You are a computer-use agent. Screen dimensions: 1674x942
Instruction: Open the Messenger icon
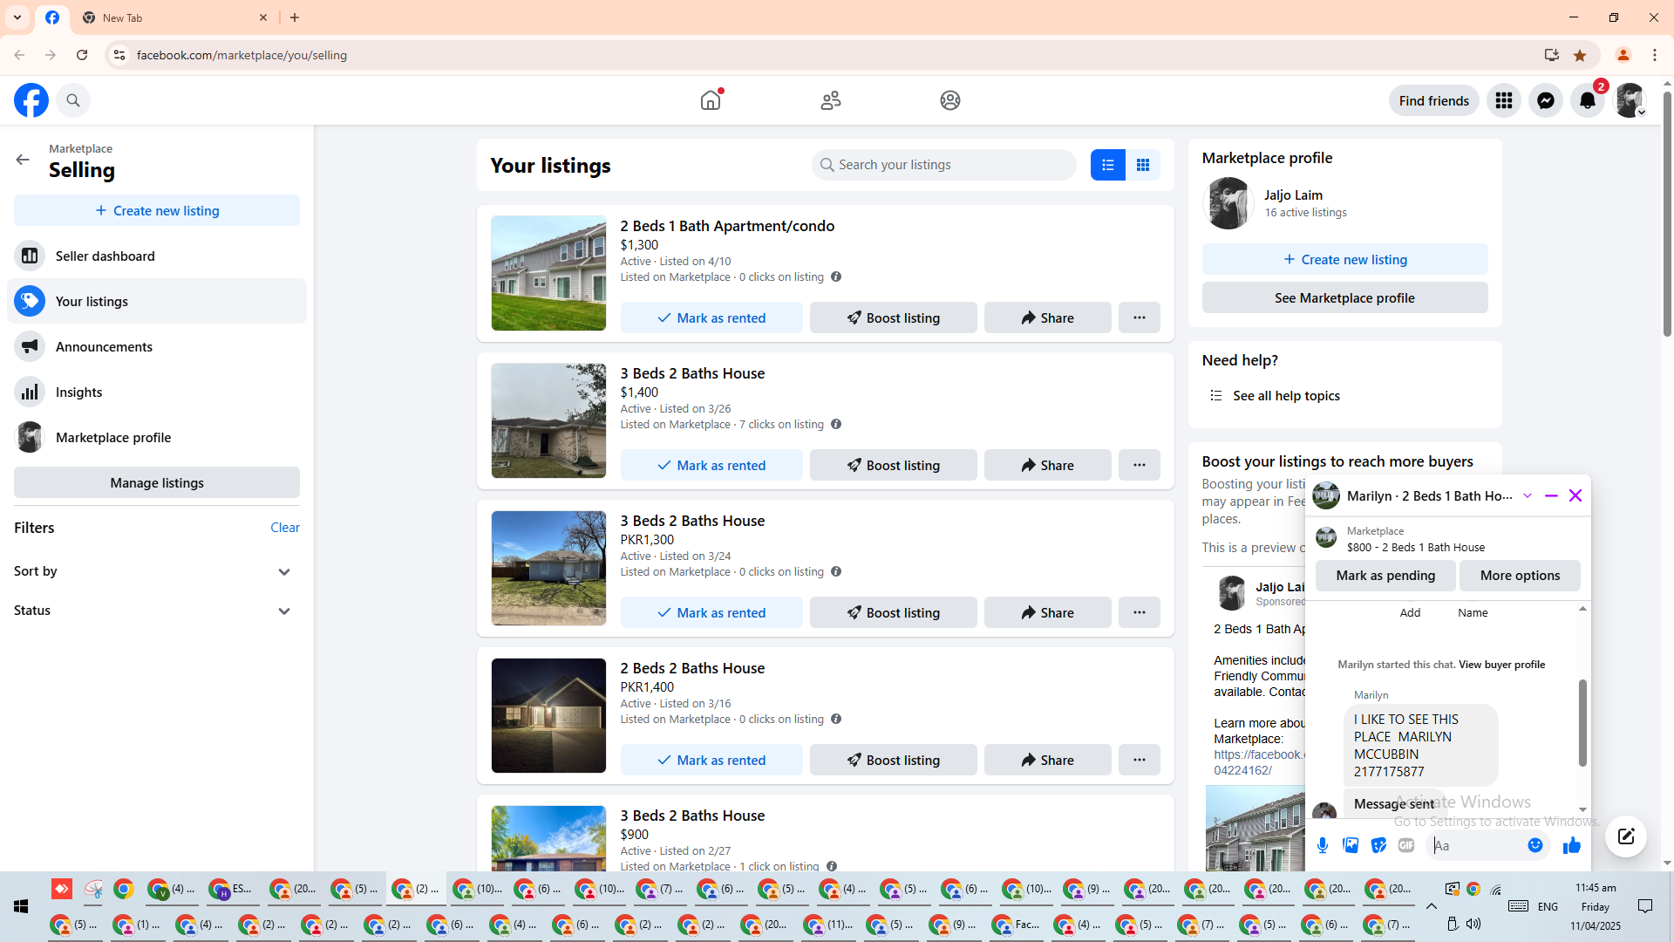[x=1546, y=100]
